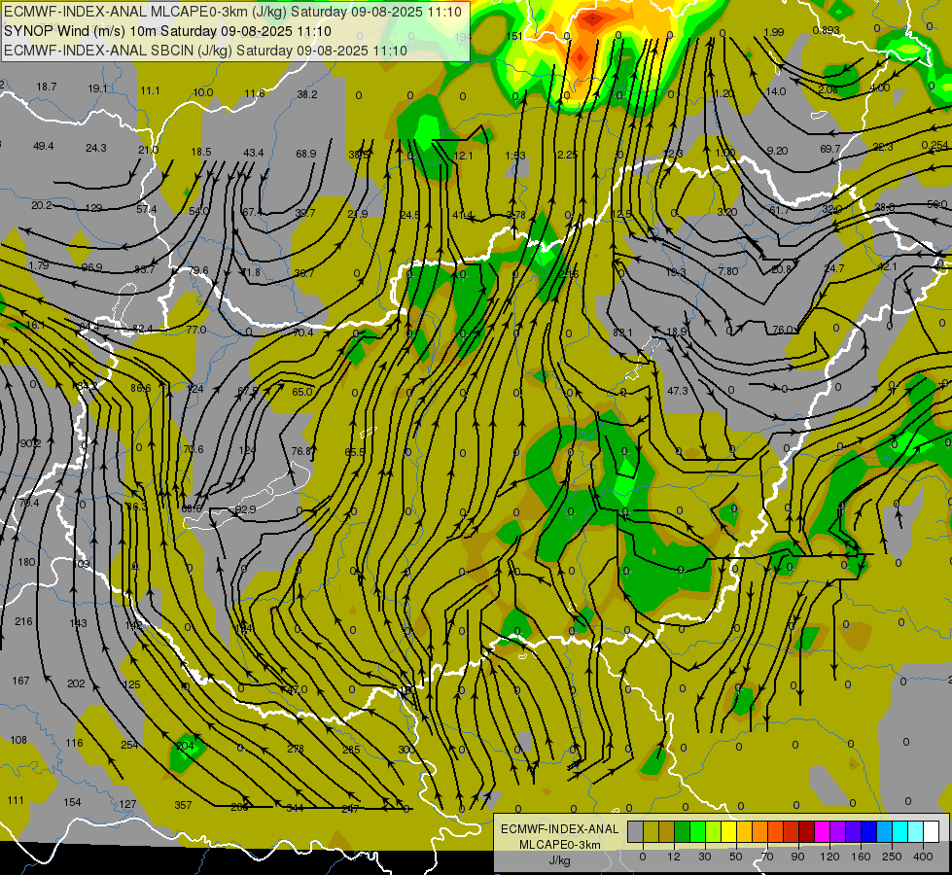This screenshot has width=952, height=875.
Task: Click the map value 285
Action: pos(351,750)
